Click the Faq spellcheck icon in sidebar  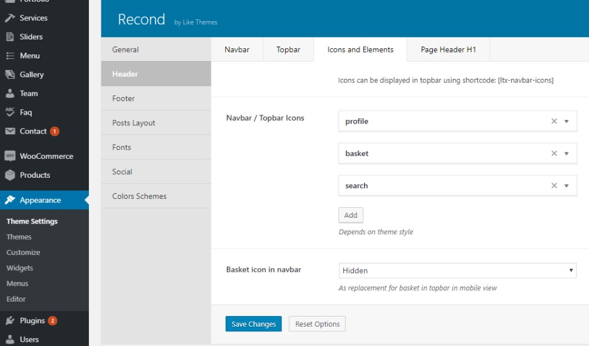click(10, 112)
